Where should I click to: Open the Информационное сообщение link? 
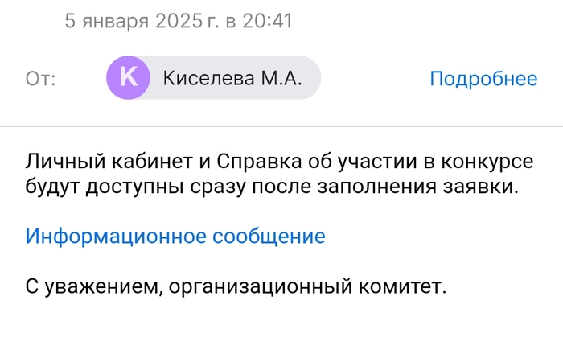[175, 237]
